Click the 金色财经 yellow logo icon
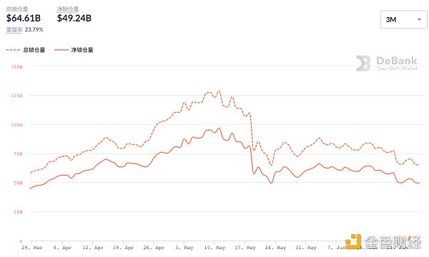Viewport: 429px width, 257px height. [x=352, y=241]
